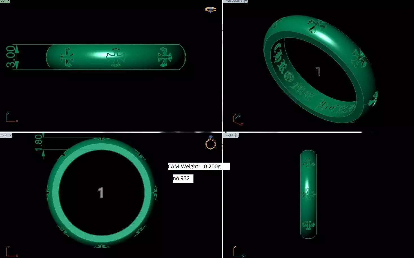Select the Perspective viewport title label
This screenshot has height=258, width=414.
(x=234, y=1)
